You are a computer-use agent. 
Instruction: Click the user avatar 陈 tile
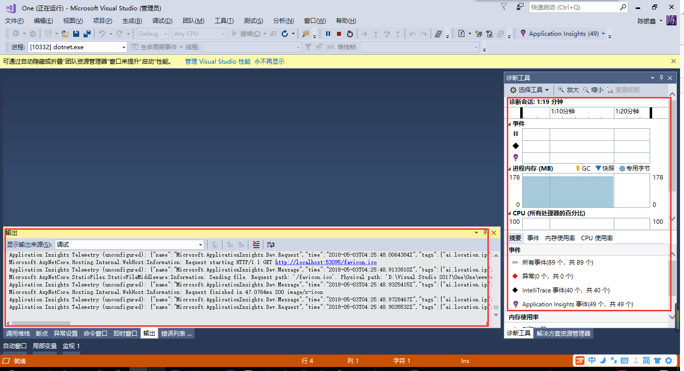[672, 20]
